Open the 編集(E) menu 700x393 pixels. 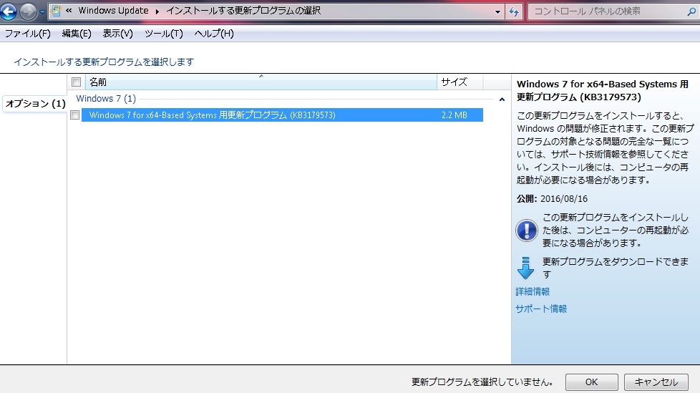77,34
